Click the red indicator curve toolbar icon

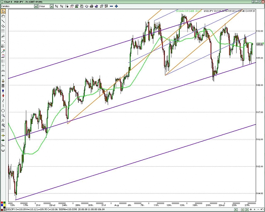click(x=72, y=6)
